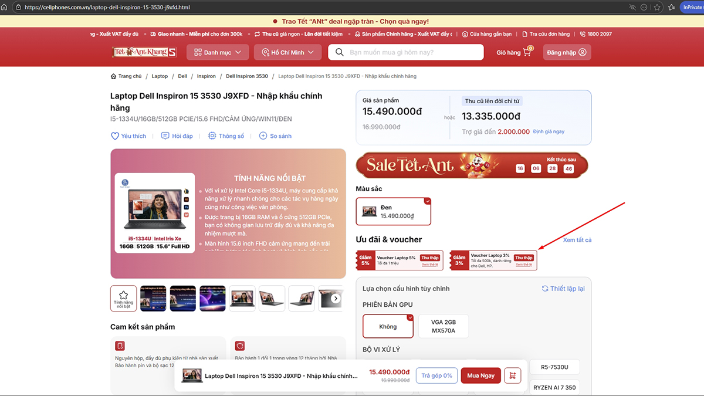704x396 pixels.
Task: View rules of Voucher Laptop 5%
Action: (429, 265)
